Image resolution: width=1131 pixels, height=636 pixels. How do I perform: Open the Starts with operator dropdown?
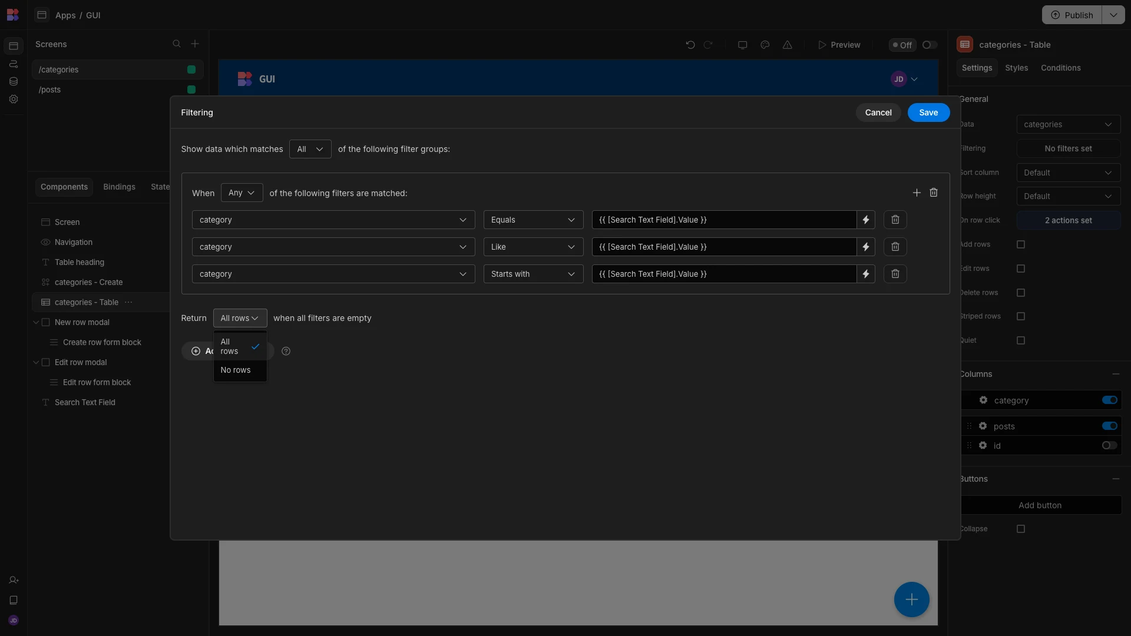(x=533, y=274)
